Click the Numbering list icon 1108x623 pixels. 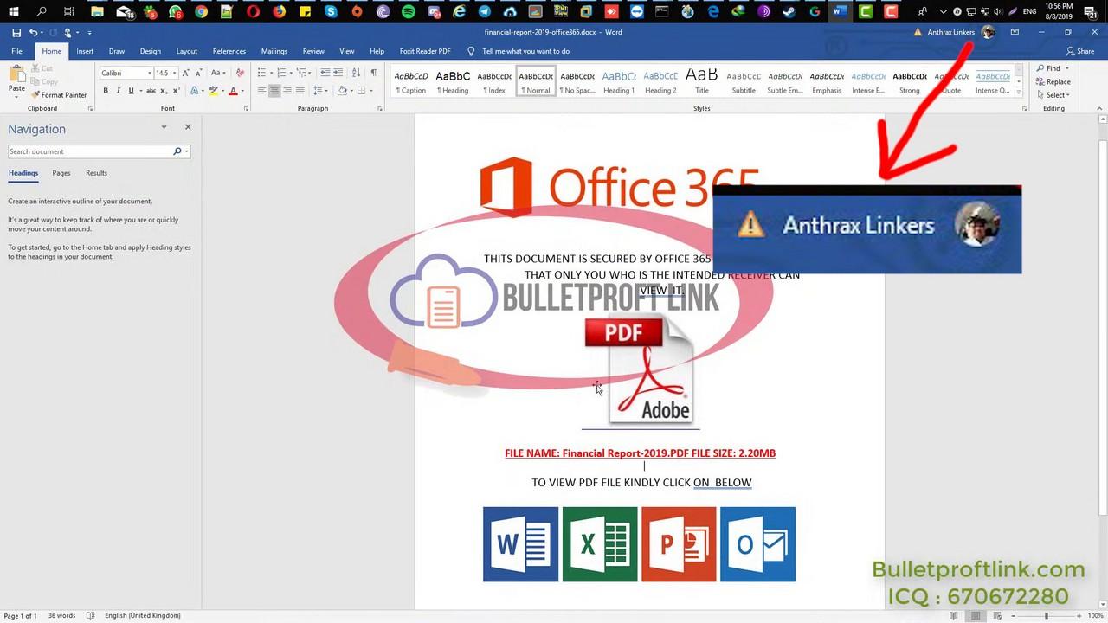point(280,73)
